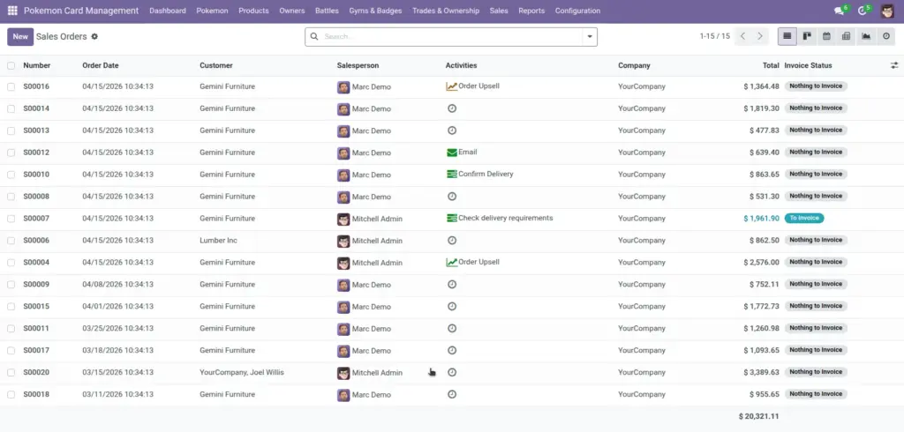Open the Configuration menu
The width and height of the screenshot is (904, 432).
(577, 11)
